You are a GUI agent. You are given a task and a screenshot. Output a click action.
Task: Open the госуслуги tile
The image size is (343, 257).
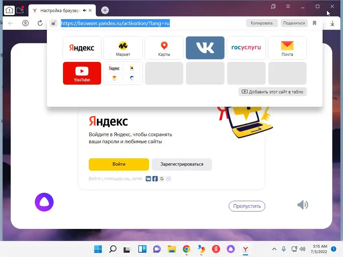pyautogui.click(x=246, y=48)
